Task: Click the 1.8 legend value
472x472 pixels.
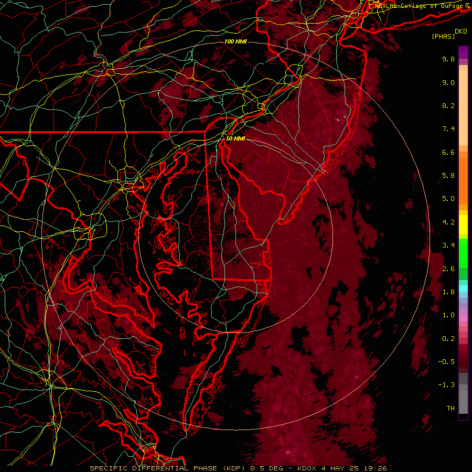Action: click(448, 292)
